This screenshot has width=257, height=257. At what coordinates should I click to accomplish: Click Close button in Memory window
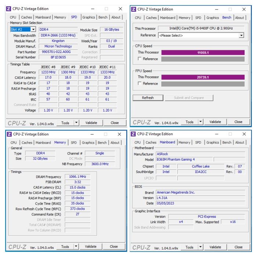114,246
